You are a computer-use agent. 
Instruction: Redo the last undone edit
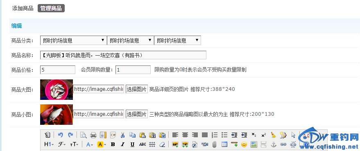pos(70,135)
